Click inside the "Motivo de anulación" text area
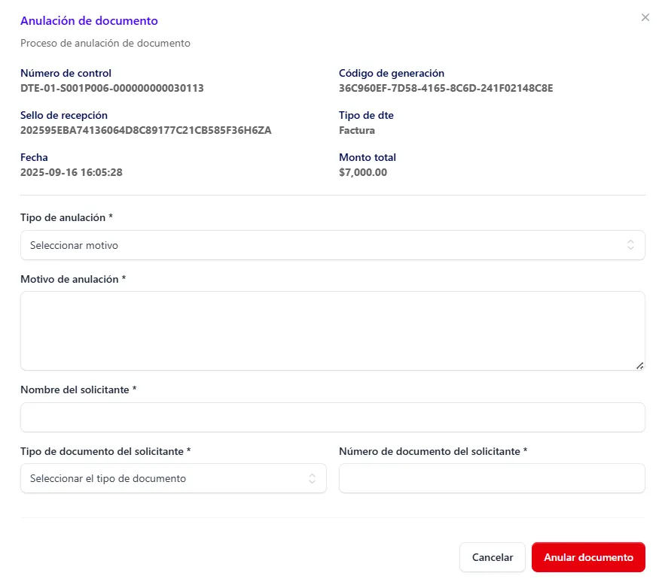662x585 pixels. click(331, 329)
